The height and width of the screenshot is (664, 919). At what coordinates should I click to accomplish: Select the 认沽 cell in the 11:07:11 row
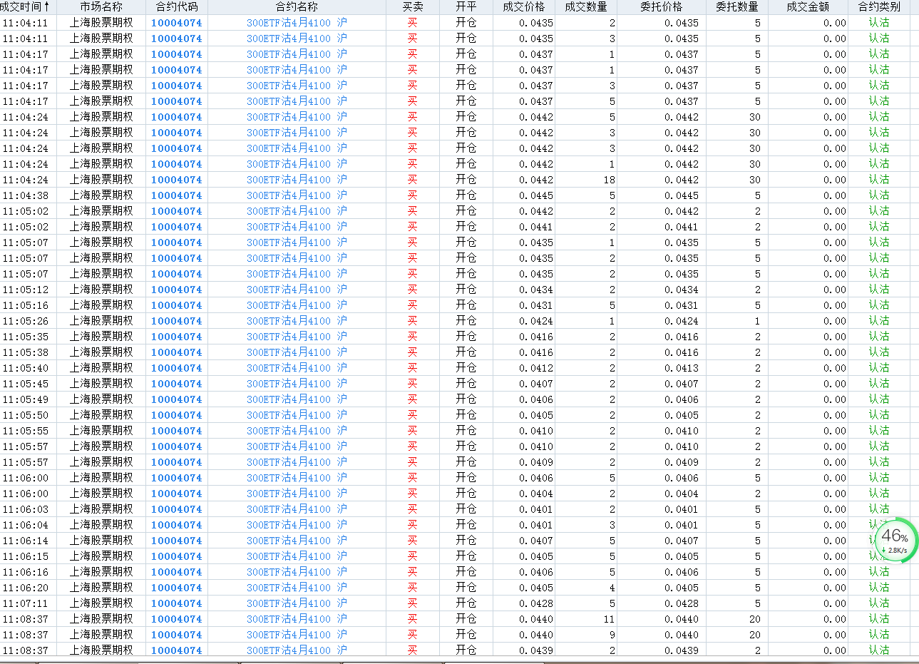[x=879, y=603]
